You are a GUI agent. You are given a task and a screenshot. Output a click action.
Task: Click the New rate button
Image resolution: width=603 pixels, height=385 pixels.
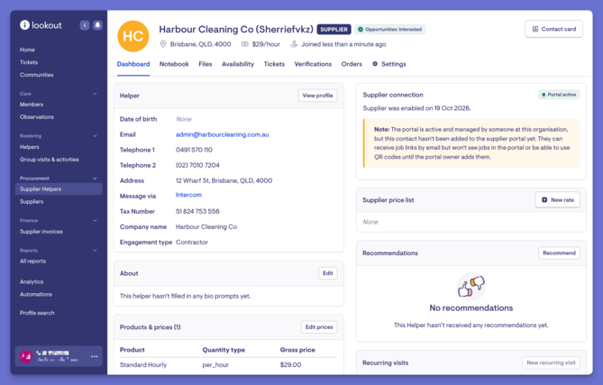[x=558, y=200]
